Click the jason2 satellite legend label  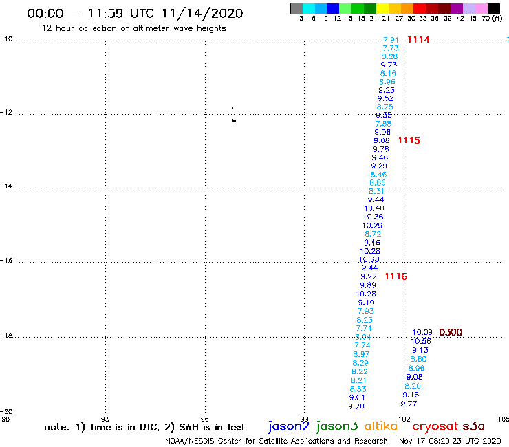click(289, 426)
